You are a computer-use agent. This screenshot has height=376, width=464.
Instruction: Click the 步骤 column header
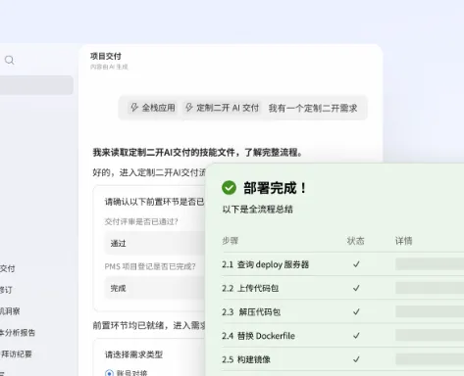click(231, 241)
